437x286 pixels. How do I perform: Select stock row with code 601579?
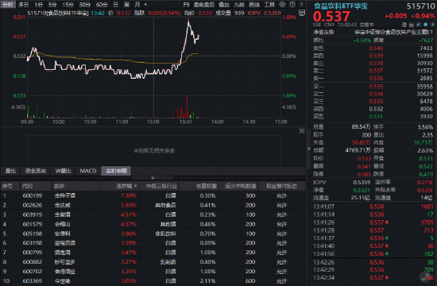point(153,224)
